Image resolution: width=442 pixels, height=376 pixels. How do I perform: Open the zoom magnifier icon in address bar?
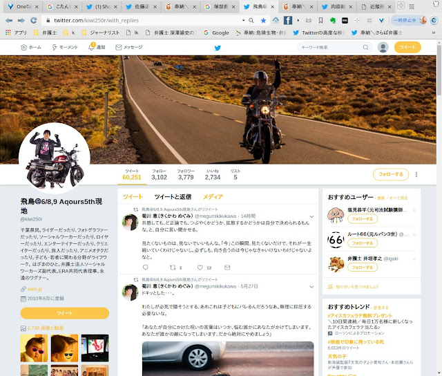[251, 20]
